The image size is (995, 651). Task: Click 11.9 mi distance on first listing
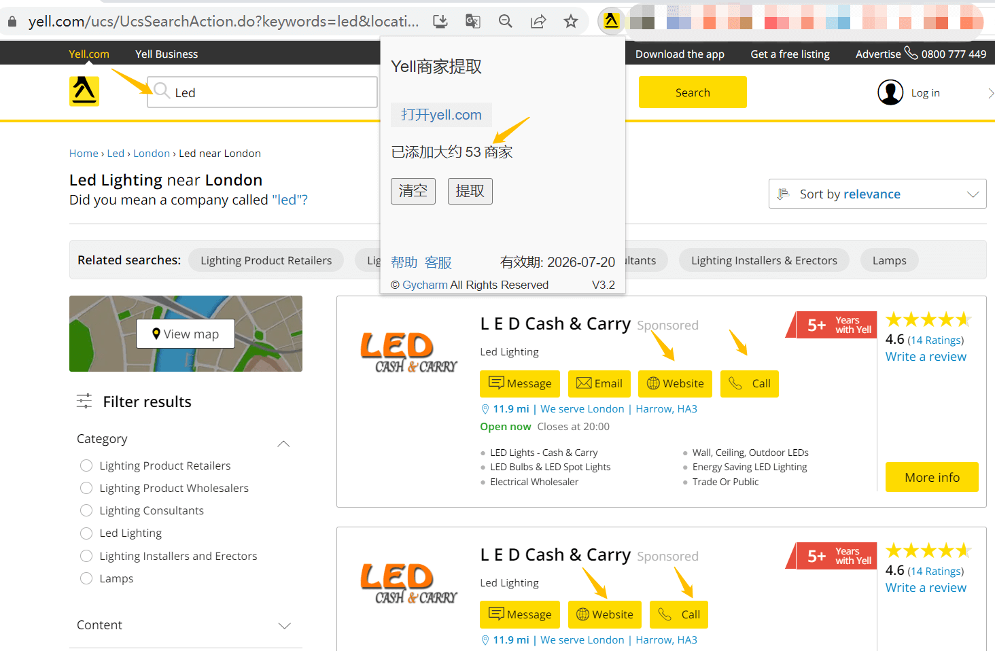[511, 409]
